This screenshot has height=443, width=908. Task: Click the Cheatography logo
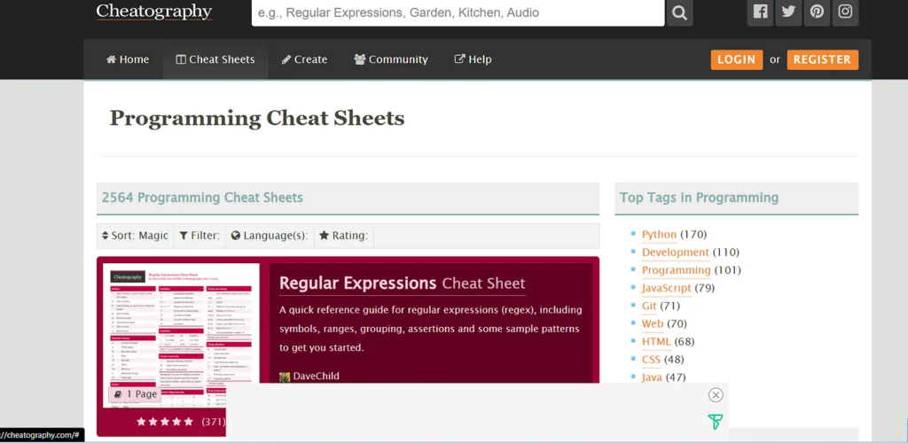pos(154,12)
